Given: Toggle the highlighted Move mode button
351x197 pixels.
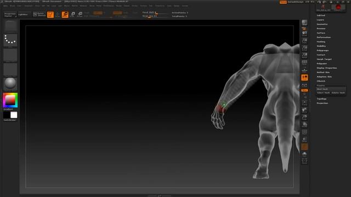Looking at the screenshot, I should tap(65, 15).
